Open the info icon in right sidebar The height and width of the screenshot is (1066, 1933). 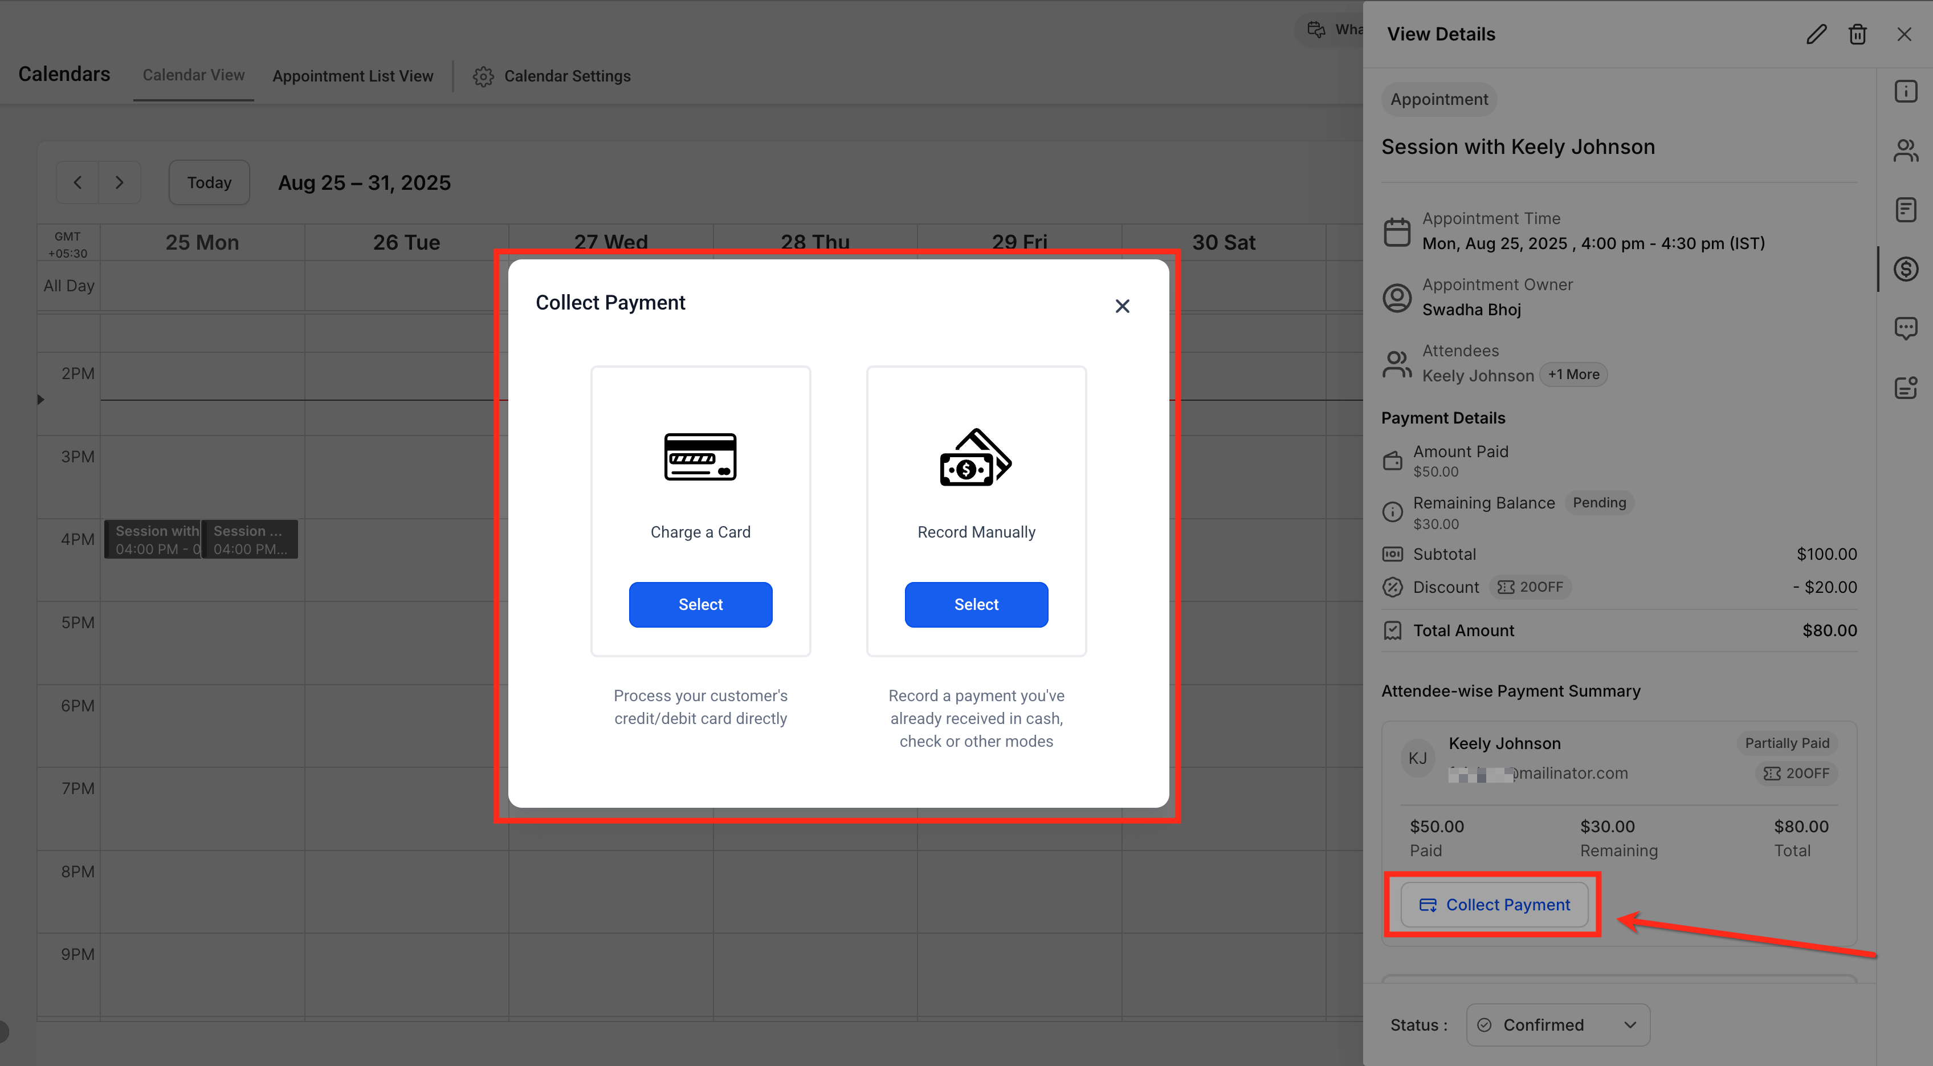(1905, 92)
